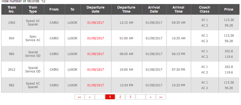The image size is (241, 105).
Task: Select train number 934 cell
Action: click(12, 38)
